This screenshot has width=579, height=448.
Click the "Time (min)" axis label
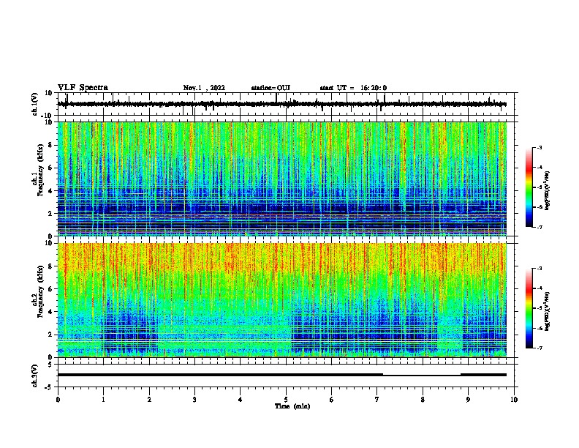coord(292,406)
